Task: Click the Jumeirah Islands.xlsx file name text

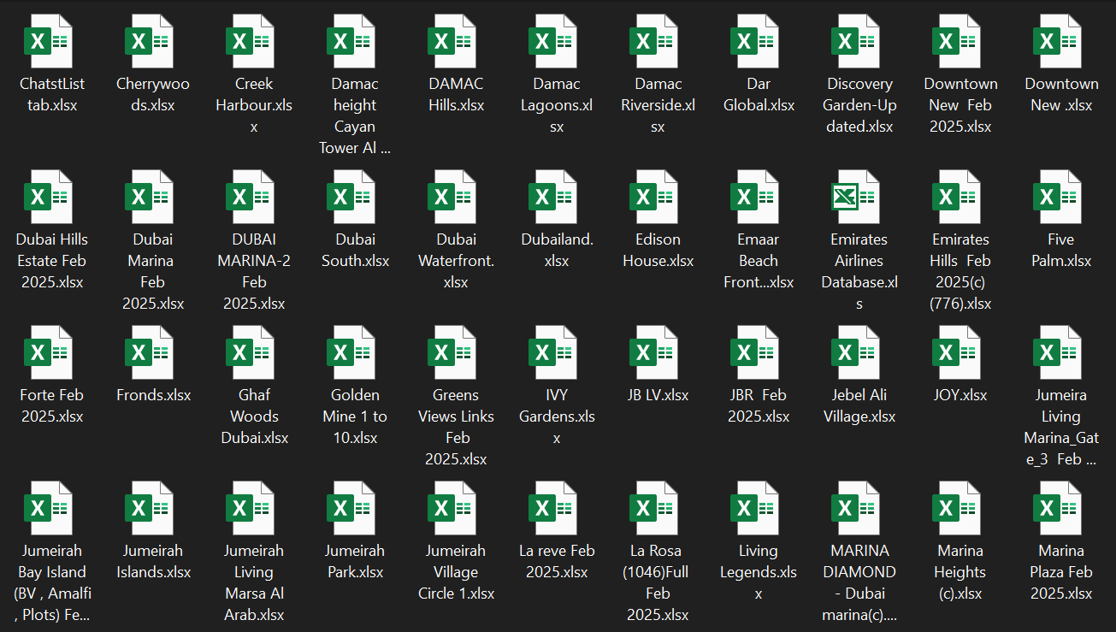Action: click(153, 562)
